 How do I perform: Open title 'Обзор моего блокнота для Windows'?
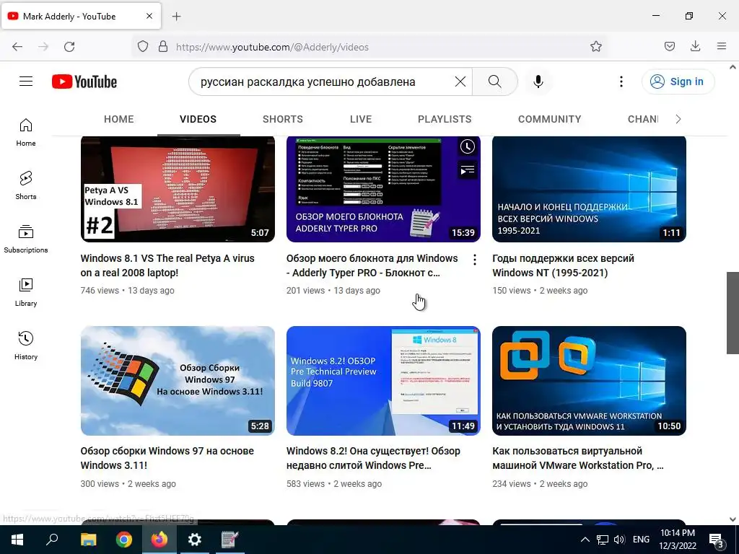click(372, 265)
